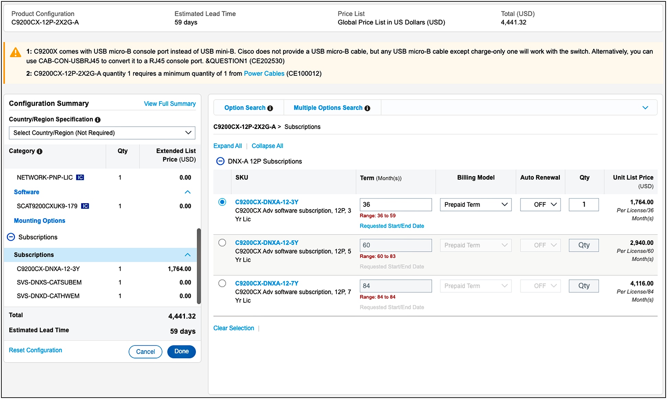
Task: Click Subscriptions tree item label
Action: 38,237
